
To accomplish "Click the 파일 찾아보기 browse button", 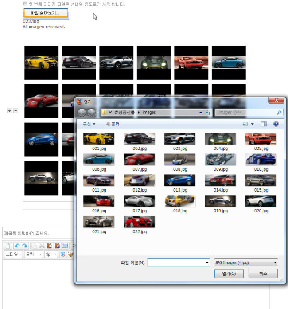I will (x=45, y=13).
